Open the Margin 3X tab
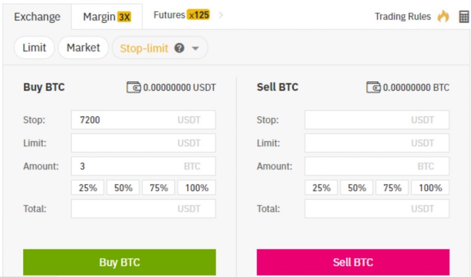Screen dimensions: 471x277 107,17
